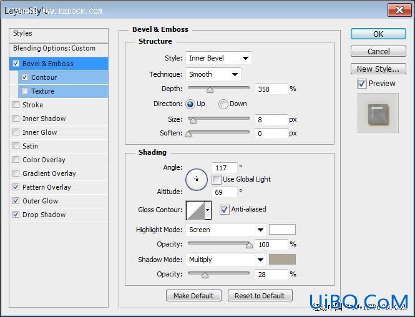The image size is (415, 317).
Task: Uncheck the Contour checkbox
Action: pyautogui.click(x=24, y=77)
